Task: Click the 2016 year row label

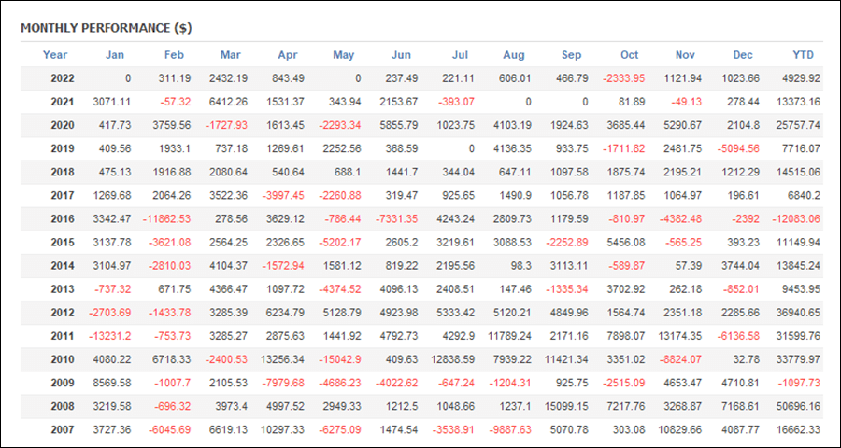Action: point(63,218)
